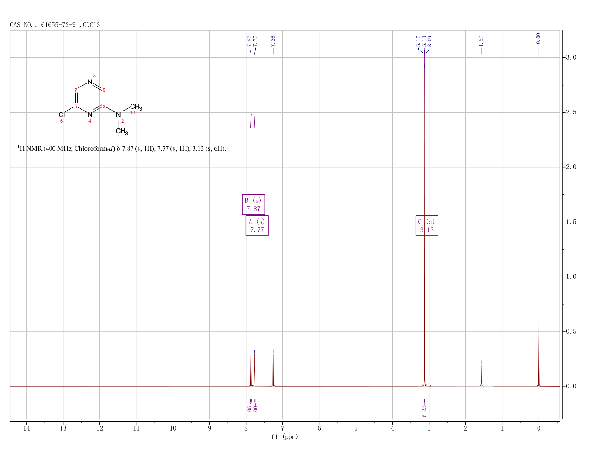Screen dimensions: 610x472
Task: Click the integral curve above the 7.87 peak
Action: pyautogui.click(x=251, y=121)
